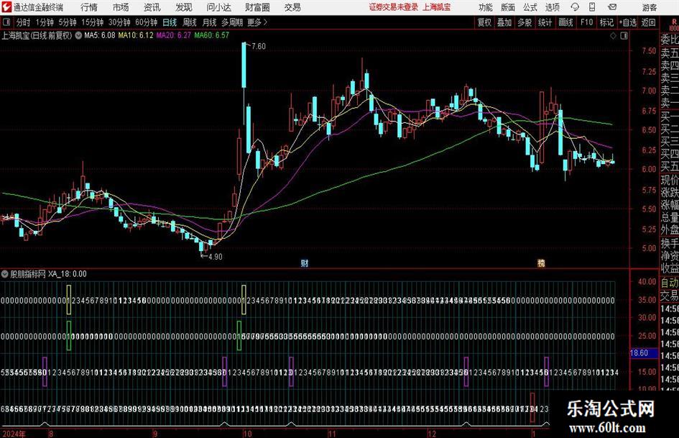This screenshot has width=679, height=438.
Task: Switch to the 5分钟 period tab
Action: [x=68, y=22]
